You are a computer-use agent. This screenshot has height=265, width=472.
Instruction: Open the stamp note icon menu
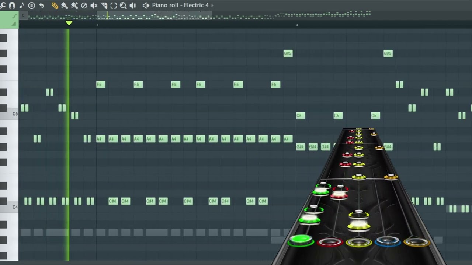click(21, 5)
